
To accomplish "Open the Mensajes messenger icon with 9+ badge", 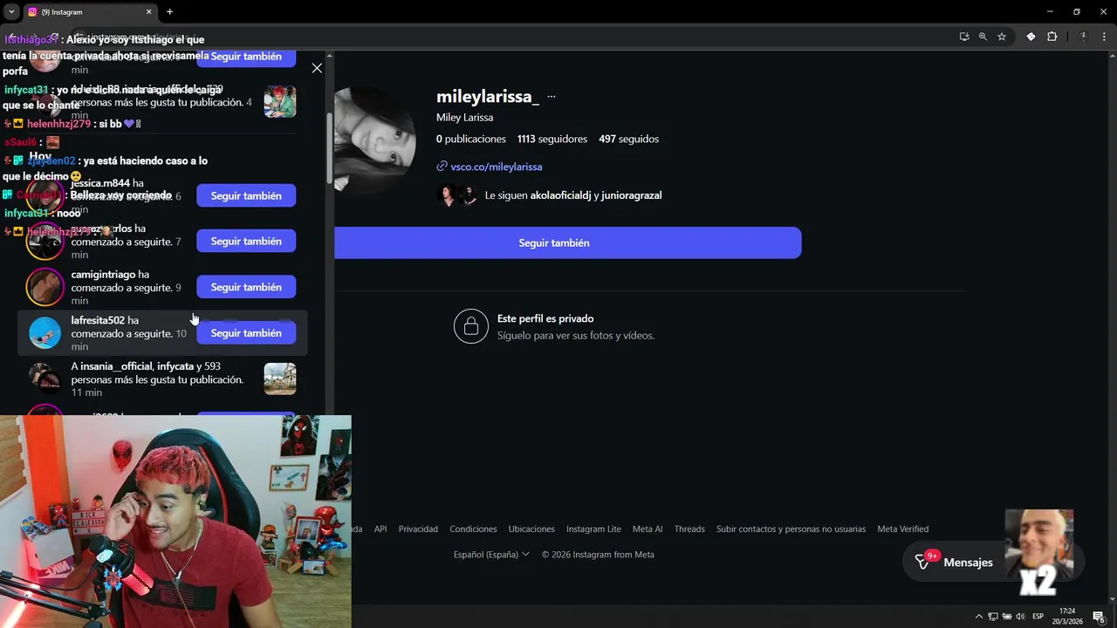I will tap(922, 562).
